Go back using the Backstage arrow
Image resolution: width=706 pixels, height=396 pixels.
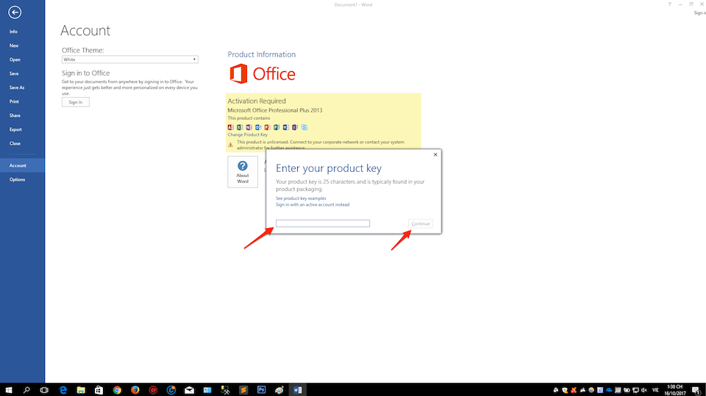(15, 12)
